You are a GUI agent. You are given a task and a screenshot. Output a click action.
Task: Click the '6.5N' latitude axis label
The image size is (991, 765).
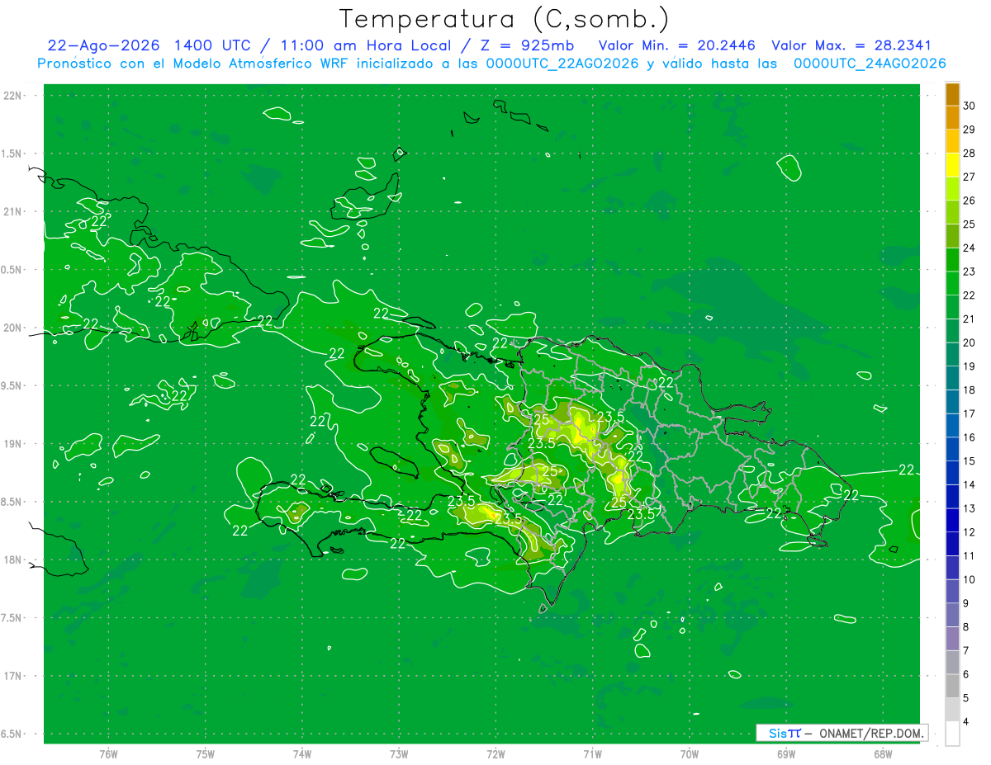click(13, 734)
